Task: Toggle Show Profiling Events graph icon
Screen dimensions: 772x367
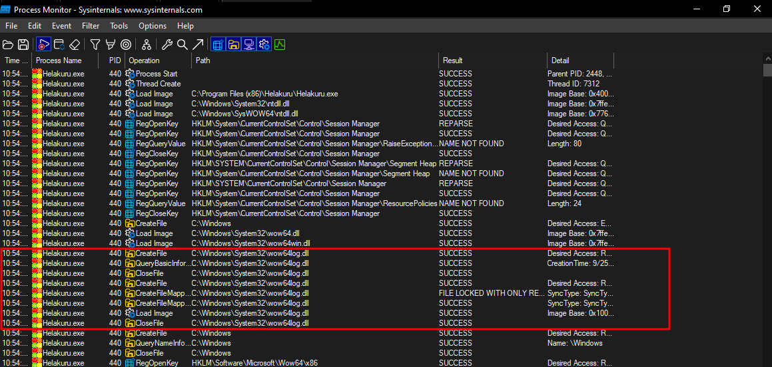Action: (x=280, y=45)
